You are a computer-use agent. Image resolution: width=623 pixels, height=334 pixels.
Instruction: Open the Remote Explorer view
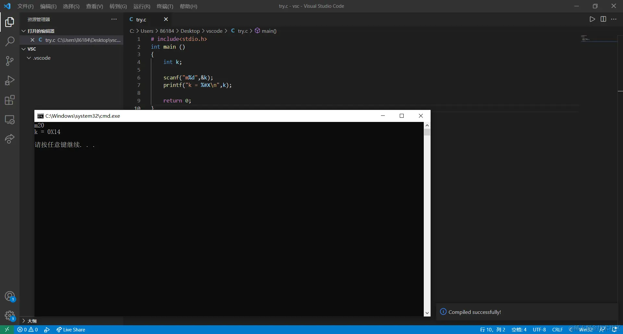pyautogui.click(x=10, y=120)
